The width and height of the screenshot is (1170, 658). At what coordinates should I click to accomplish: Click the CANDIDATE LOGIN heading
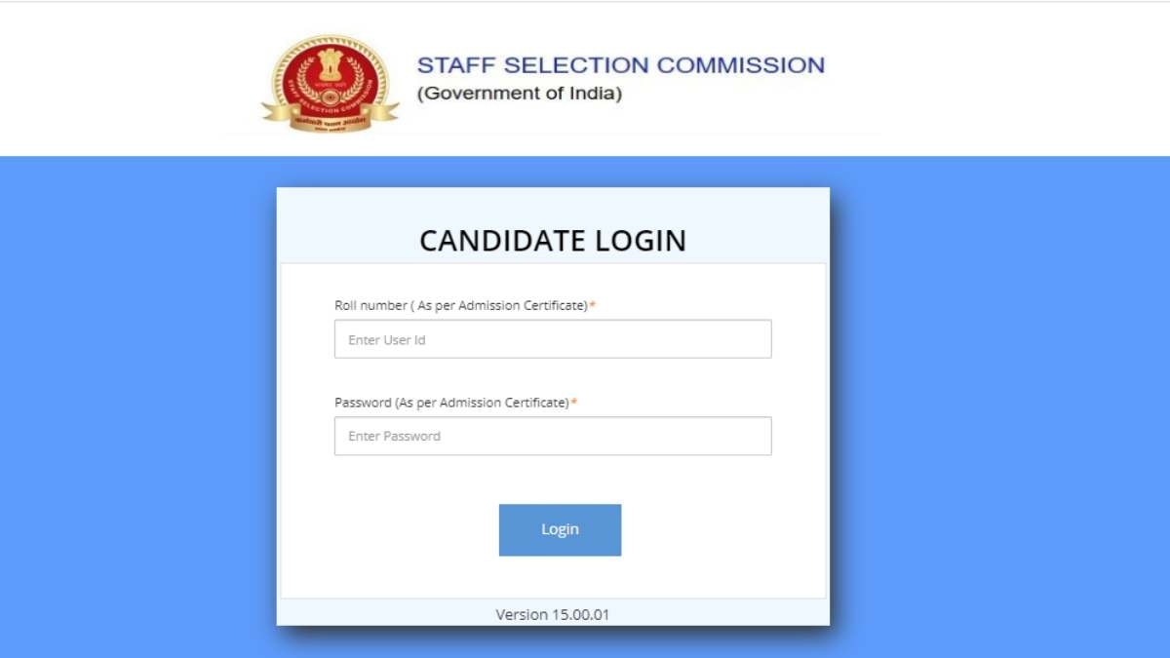coord(553,240)
